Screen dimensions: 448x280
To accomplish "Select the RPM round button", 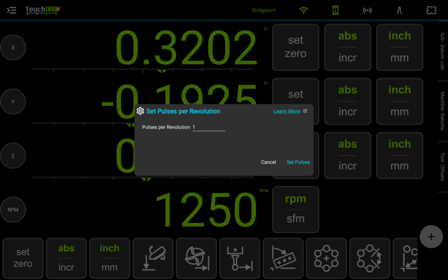I will click(13, 209).
